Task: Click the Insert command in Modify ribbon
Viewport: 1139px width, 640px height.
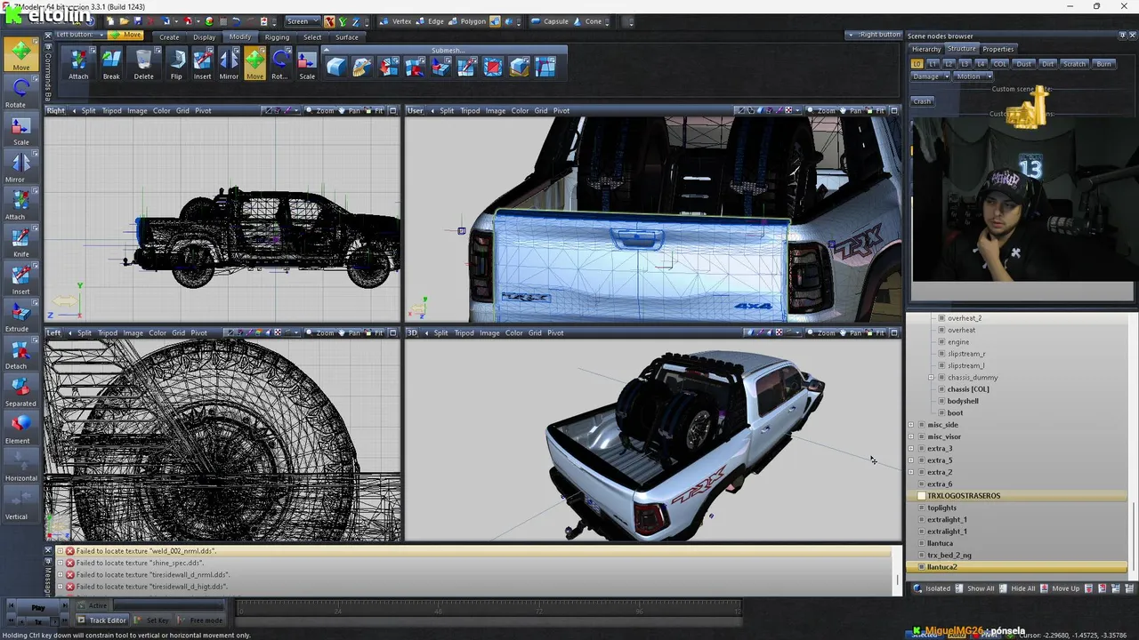Action: click(x=203, y=64)
